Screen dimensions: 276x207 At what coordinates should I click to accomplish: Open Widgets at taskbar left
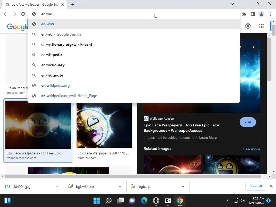(x=8, y=201)
